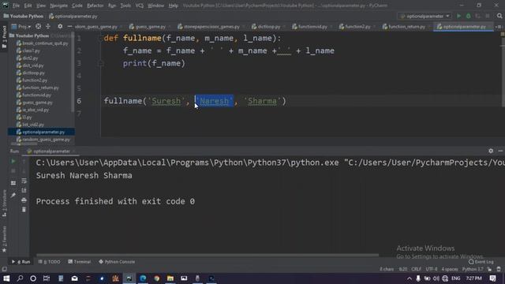Open the Navigate menu
Viewport: 505px width, 284px height.
[59, 6]
